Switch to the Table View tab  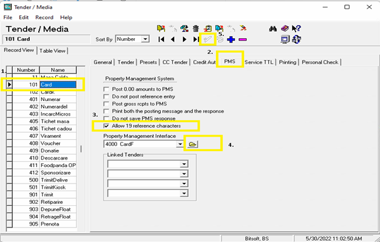click(x=52, y=51)
